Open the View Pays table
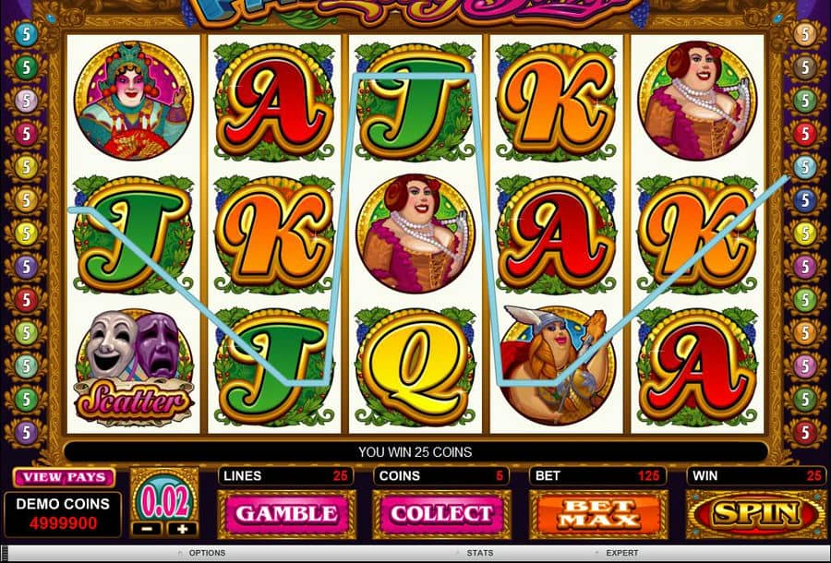Image resolution: width=831 pixels, height=563 pixels. 64,477
